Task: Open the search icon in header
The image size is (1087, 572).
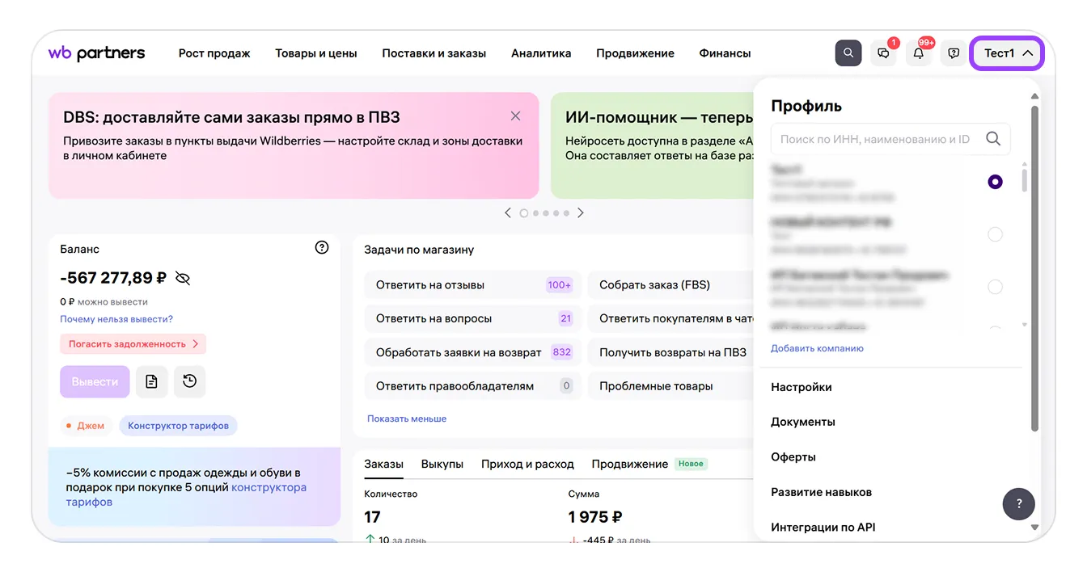Action: tap(848, 53)
